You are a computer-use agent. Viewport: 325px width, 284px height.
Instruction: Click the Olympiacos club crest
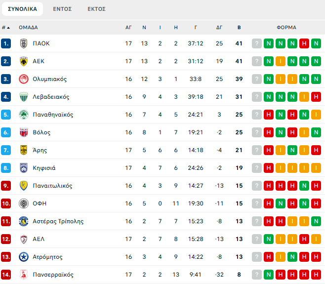click(x=23, y=79)
